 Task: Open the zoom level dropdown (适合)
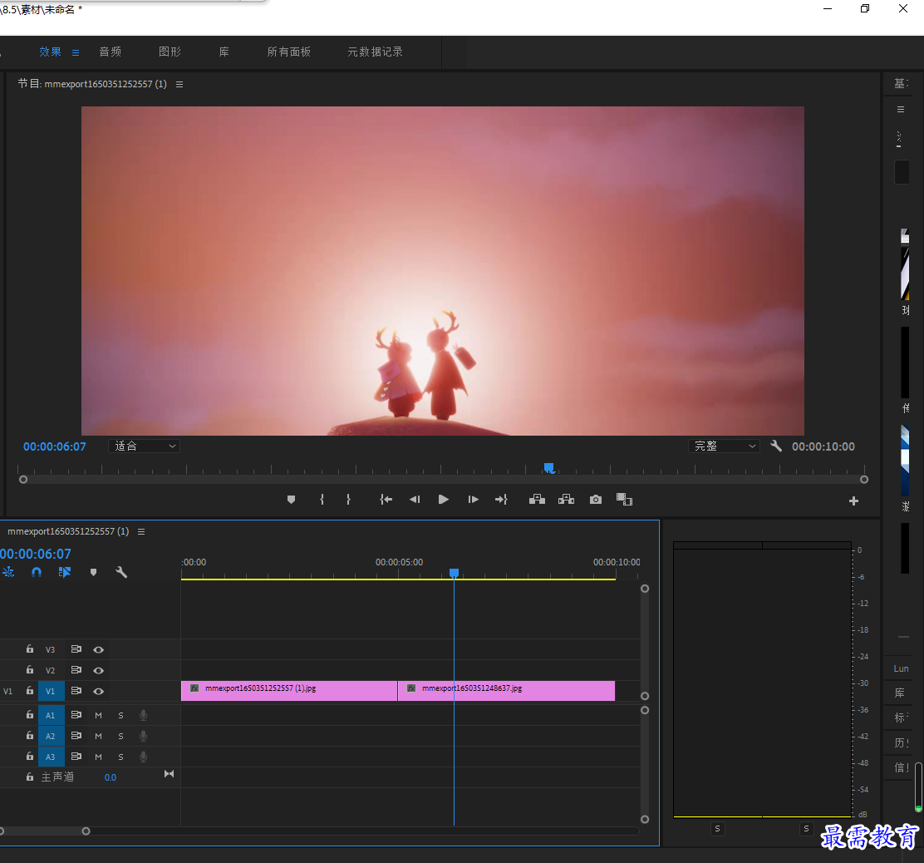(145, 446)
